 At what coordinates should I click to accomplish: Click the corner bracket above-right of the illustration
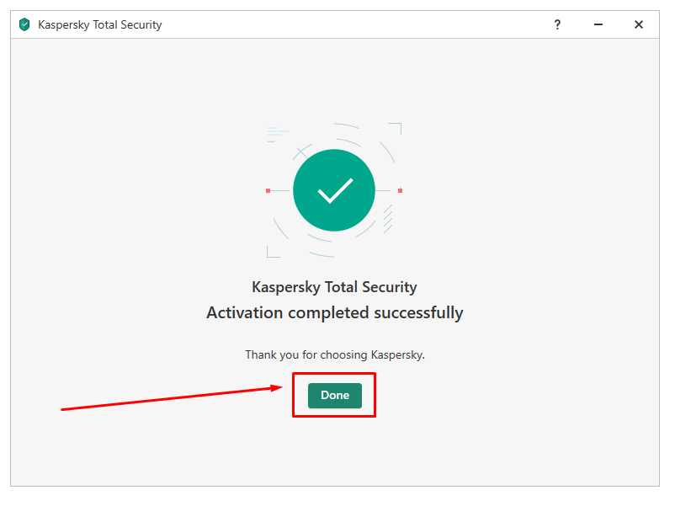[396, 128]
